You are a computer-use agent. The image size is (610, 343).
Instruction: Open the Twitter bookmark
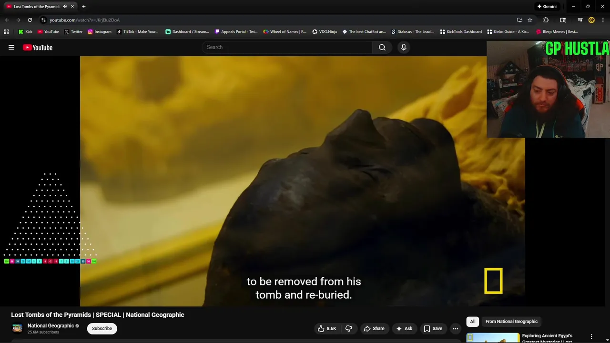pos(73,32)
